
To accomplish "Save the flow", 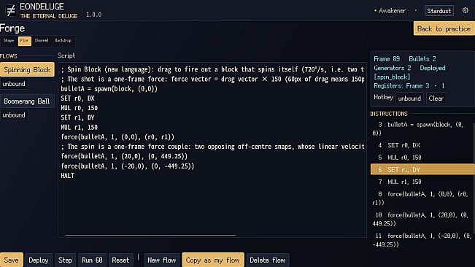I will [x=11, y=260].
